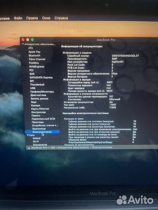Select ATA in the sidebar
The width and height of the screenshot is (158, 210).
pos(31,48)
